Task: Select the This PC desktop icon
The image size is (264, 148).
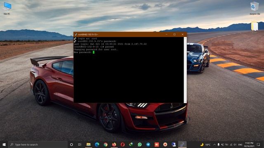Action: coord(7,8)
